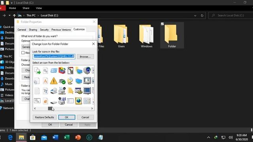Choose the flat grey drive icon
This screenshot has width=253, height=142.
54,102
